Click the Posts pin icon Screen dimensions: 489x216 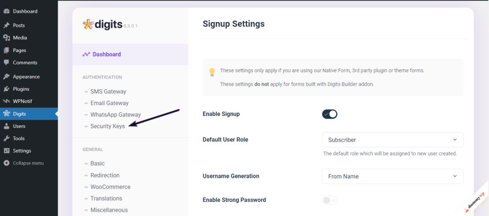[6, 25]
